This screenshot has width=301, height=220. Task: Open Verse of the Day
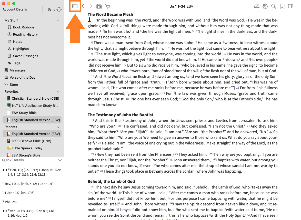coord(22,77)
